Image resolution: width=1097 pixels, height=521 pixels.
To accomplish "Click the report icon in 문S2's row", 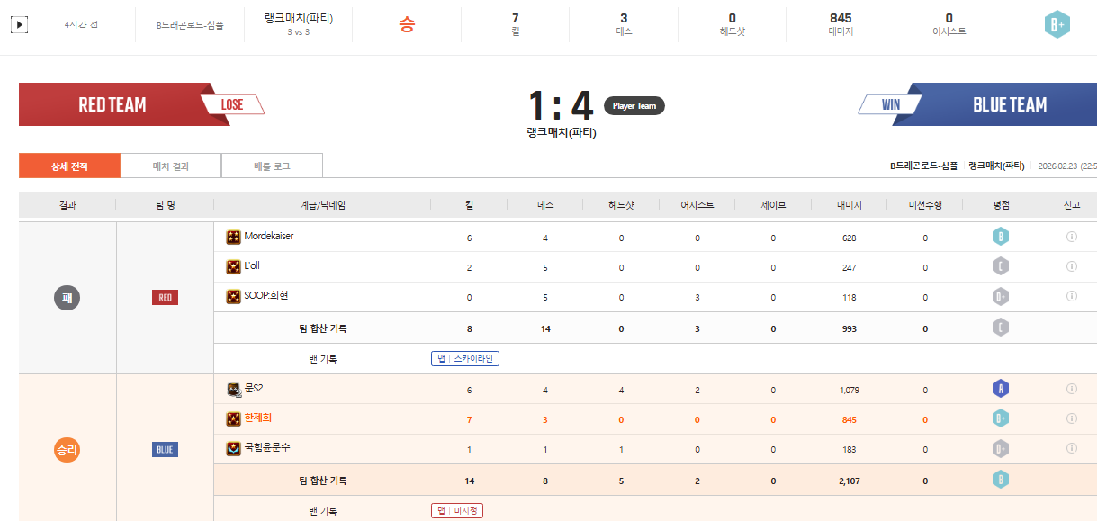I will (x=1071, y=389).
